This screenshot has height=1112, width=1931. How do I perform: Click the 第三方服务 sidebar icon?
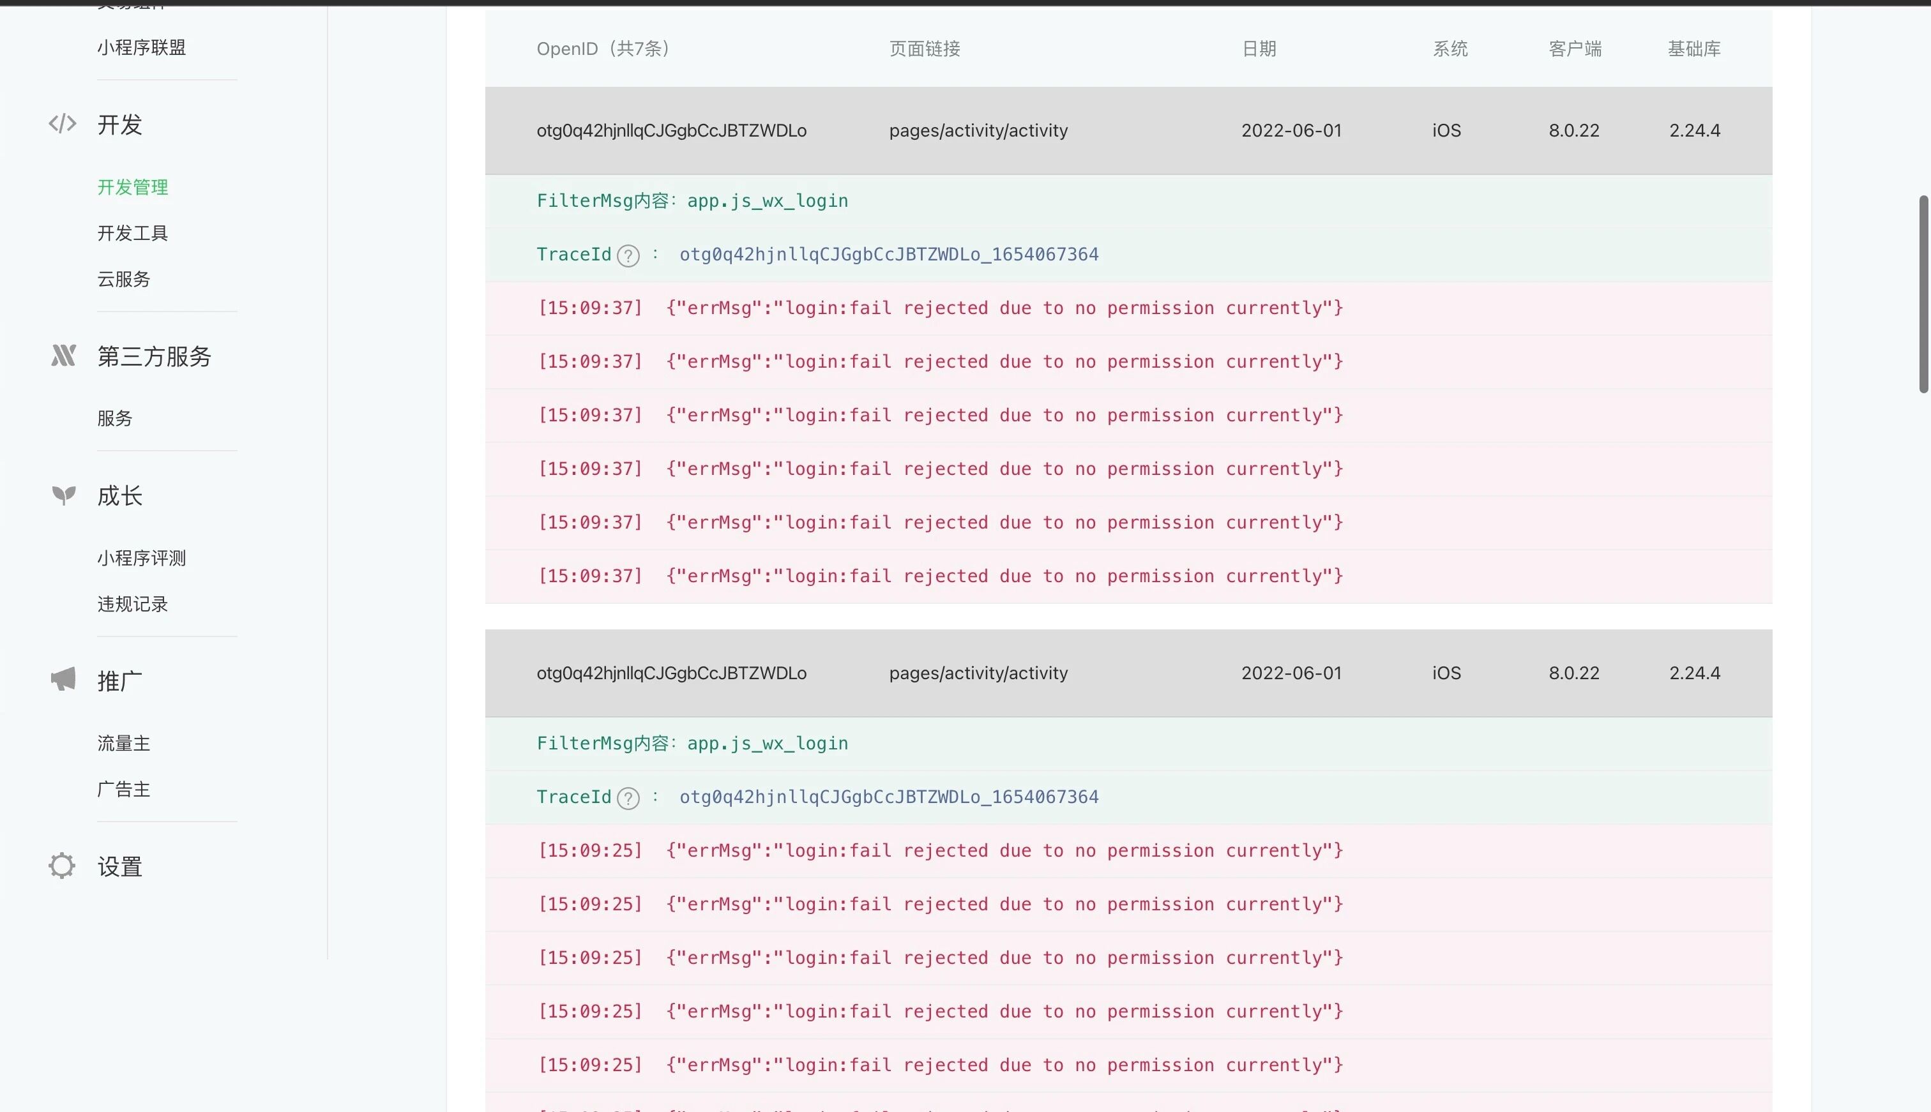[63, 355]
